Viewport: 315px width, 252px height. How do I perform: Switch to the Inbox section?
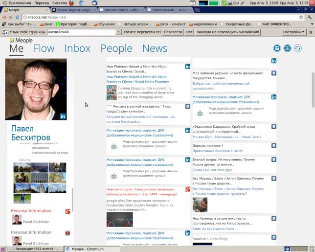pos(77,48)
